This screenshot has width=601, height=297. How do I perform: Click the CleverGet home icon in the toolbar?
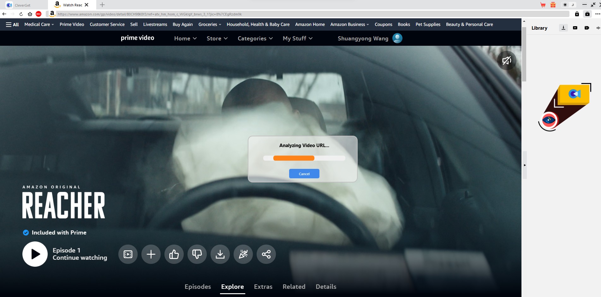(x=30, y=14)
